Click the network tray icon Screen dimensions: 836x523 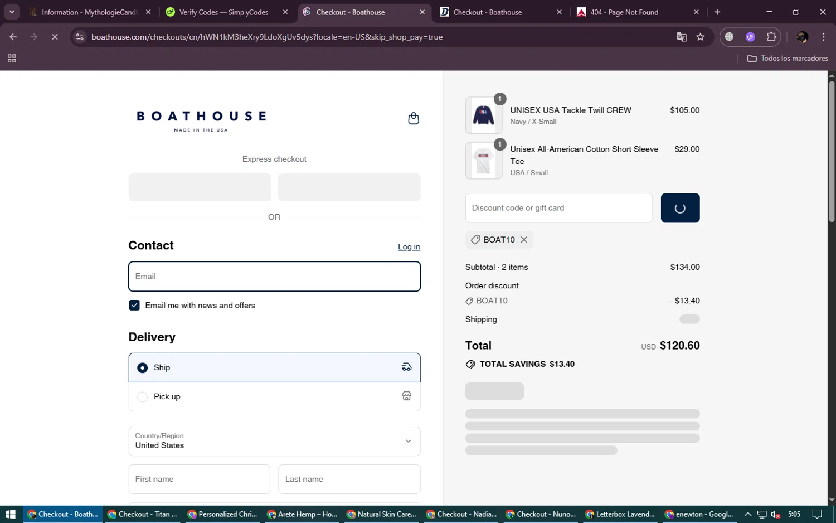click(x=762, y=514)
